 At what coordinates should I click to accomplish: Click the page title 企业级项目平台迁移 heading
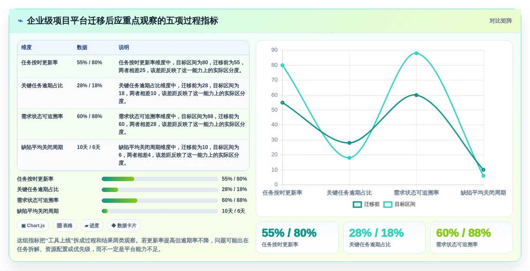point(123,21)
